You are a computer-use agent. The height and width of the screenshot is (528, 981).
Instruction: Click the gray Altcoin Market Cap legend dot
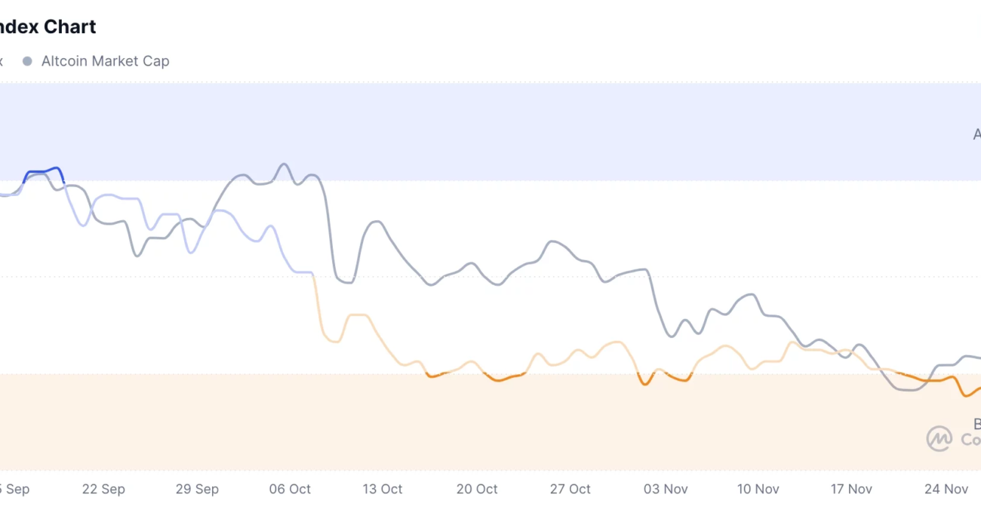(27, 61)
